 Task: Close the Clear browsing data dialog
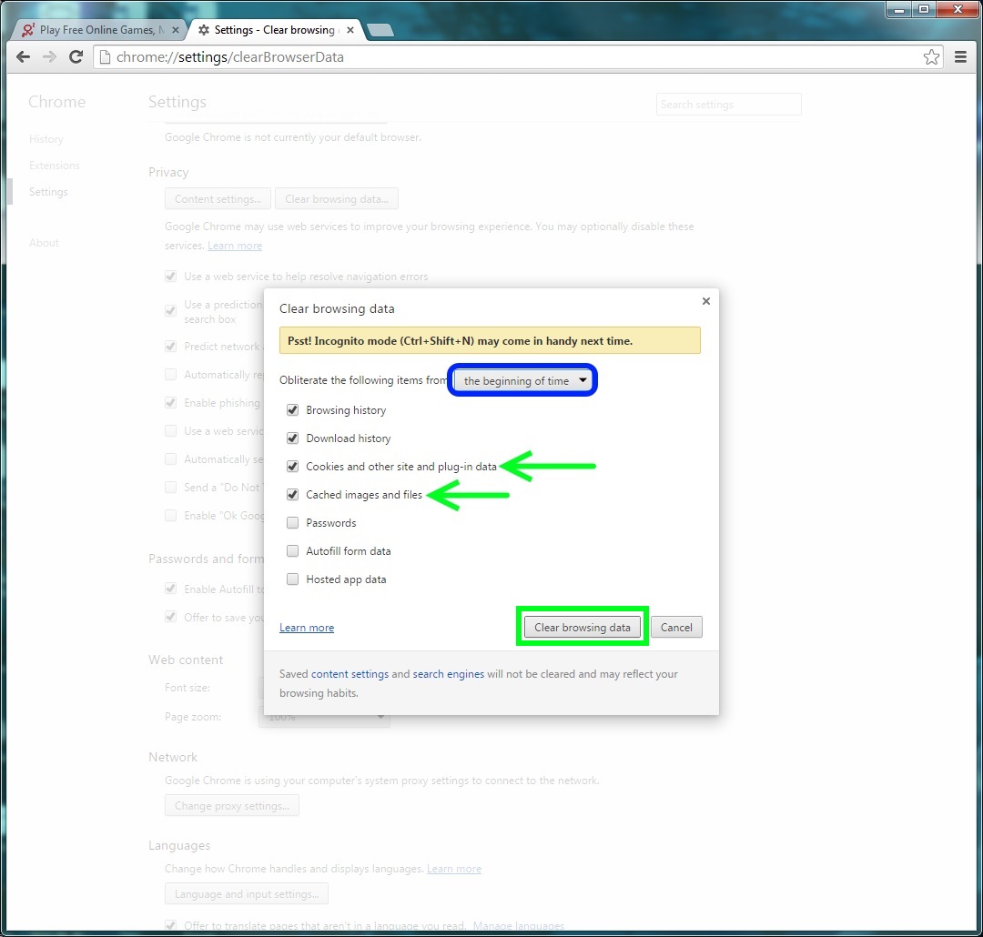coord(706,301)
